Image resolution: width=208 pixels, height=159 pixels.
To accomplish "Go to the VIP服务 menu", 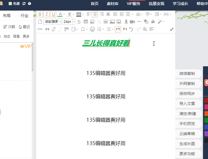I will coord(133,4).
